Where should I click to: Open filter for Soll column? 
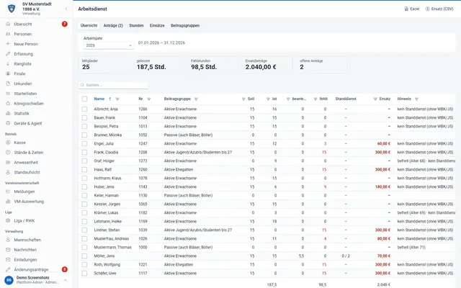(243, 99)
